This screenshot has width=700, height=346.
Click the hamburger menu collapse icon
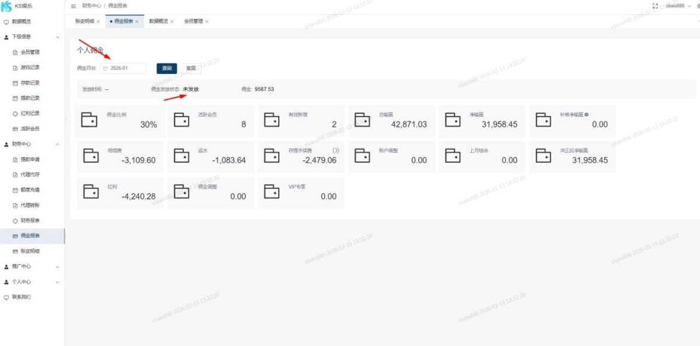click(x=73, y=6)
